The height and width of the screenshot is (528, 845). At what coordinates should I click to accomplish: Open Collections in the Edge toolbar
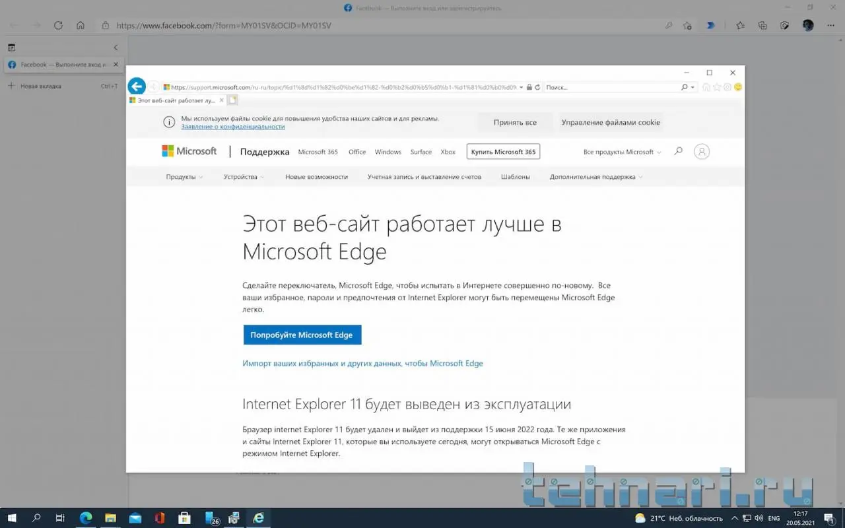[x=762, y=26]
